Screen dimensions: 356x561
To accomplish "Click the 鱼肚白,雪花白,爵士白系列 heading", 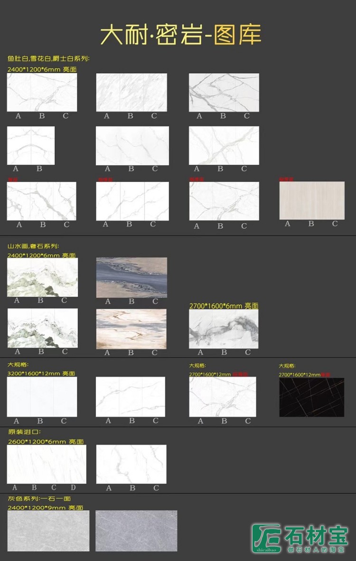I will 48,59.
